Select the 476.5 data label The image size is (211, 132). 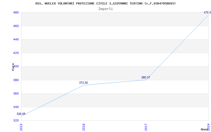pyautogui.click(x=207, y=12)
